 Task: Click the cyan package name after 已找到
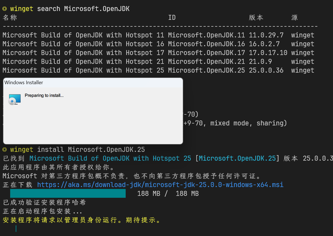tap(110, 158)
